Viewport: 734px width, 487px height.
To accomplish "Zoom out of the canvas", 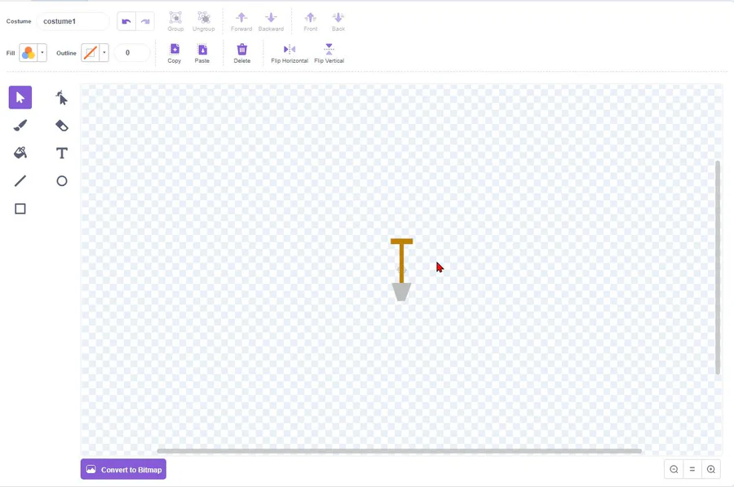I will pos(674,469).
